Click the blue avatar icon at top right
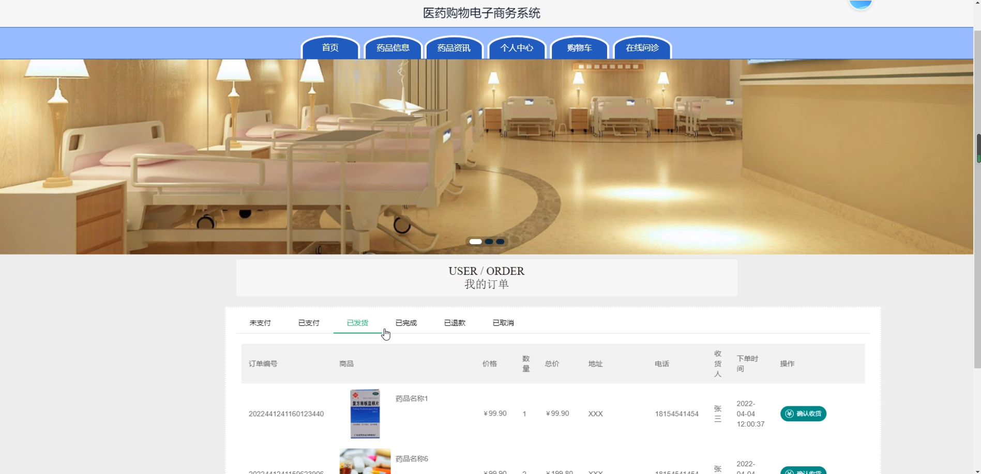Image resolution: width=981 pixels, height=474 pixels. [x=861, y=4]
